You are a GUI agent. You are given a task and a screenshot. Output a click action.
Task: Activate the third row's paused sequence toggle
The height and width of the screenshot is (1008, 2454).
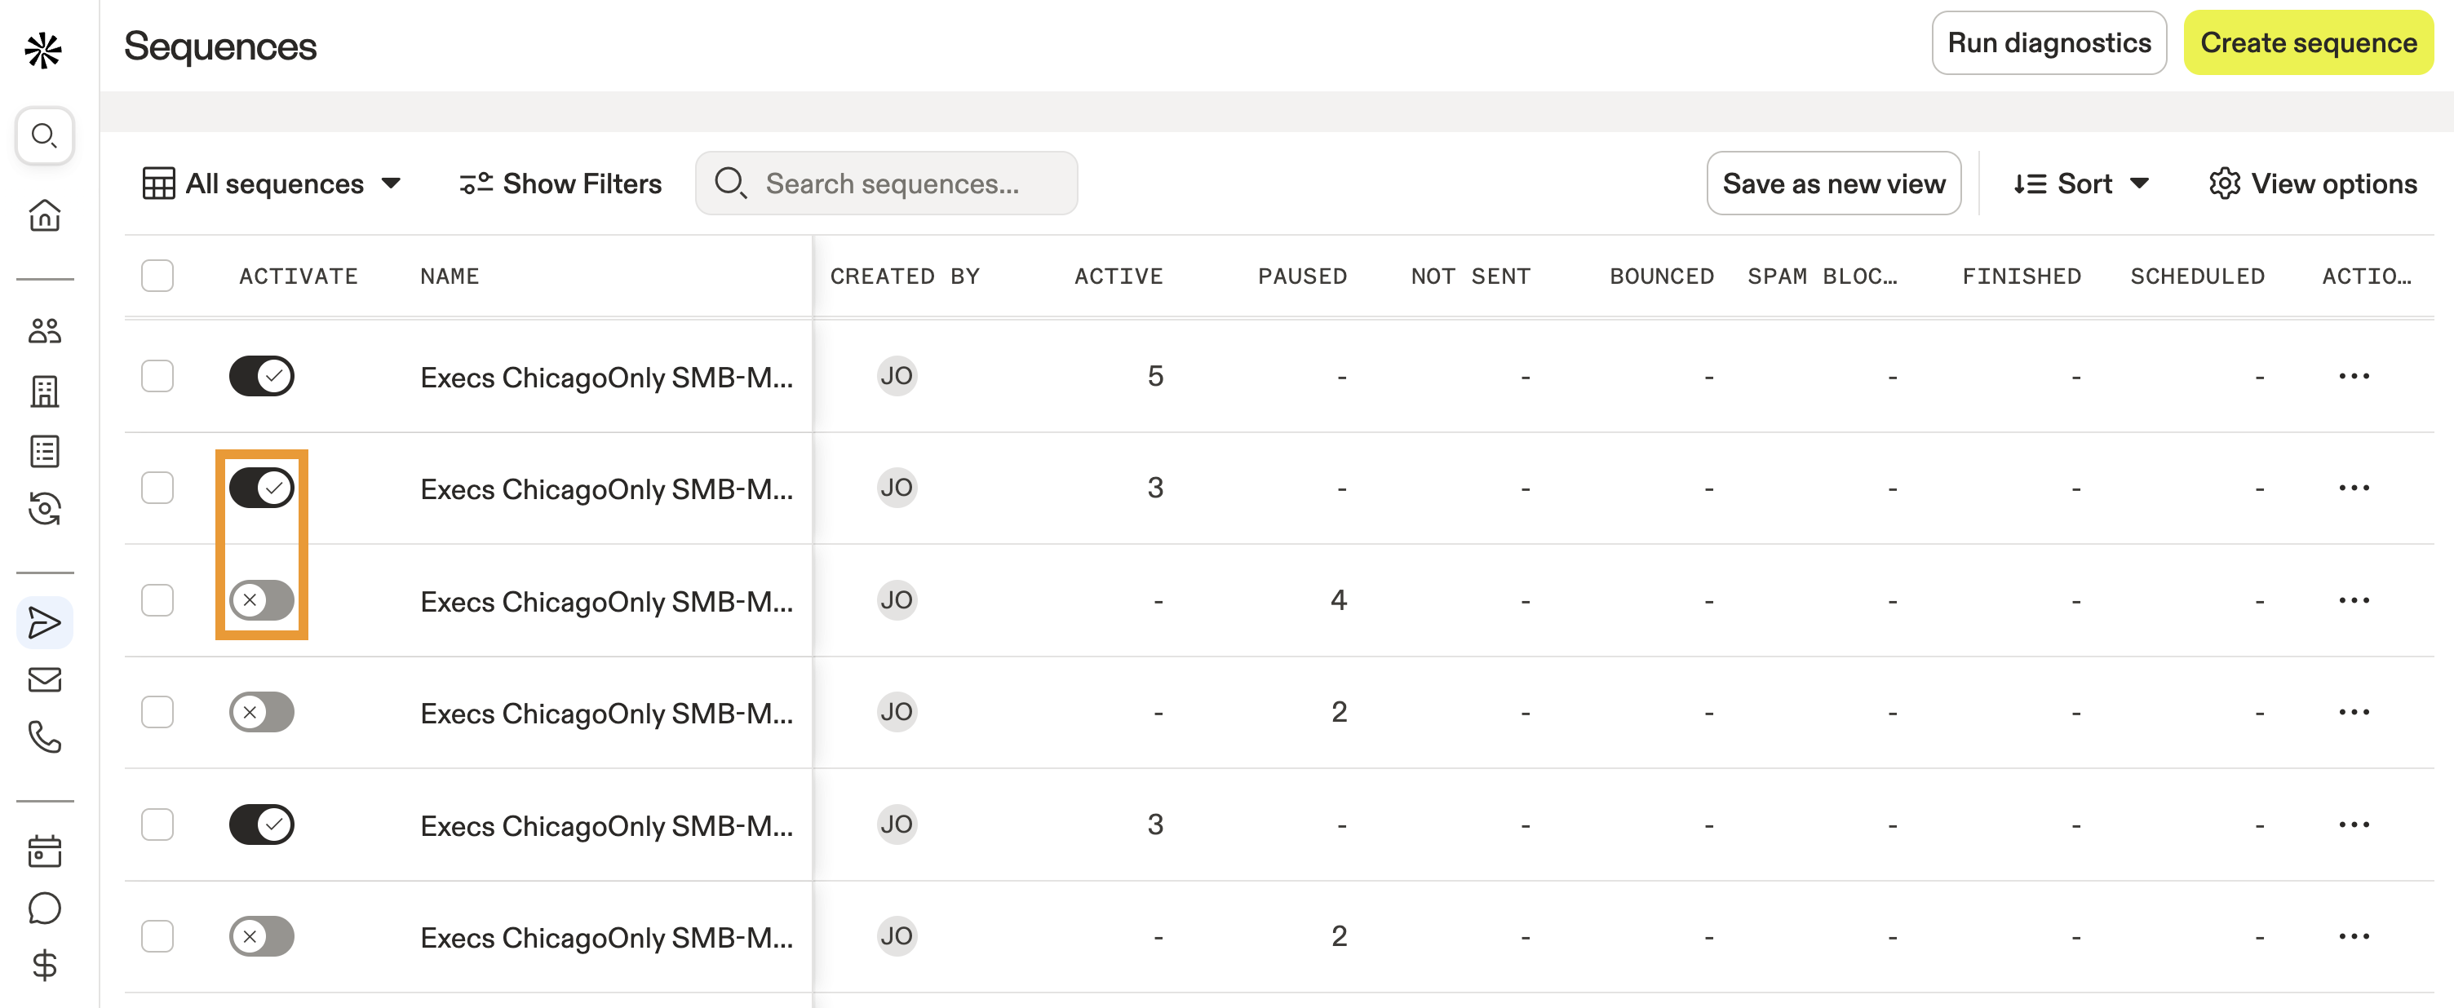261,600
